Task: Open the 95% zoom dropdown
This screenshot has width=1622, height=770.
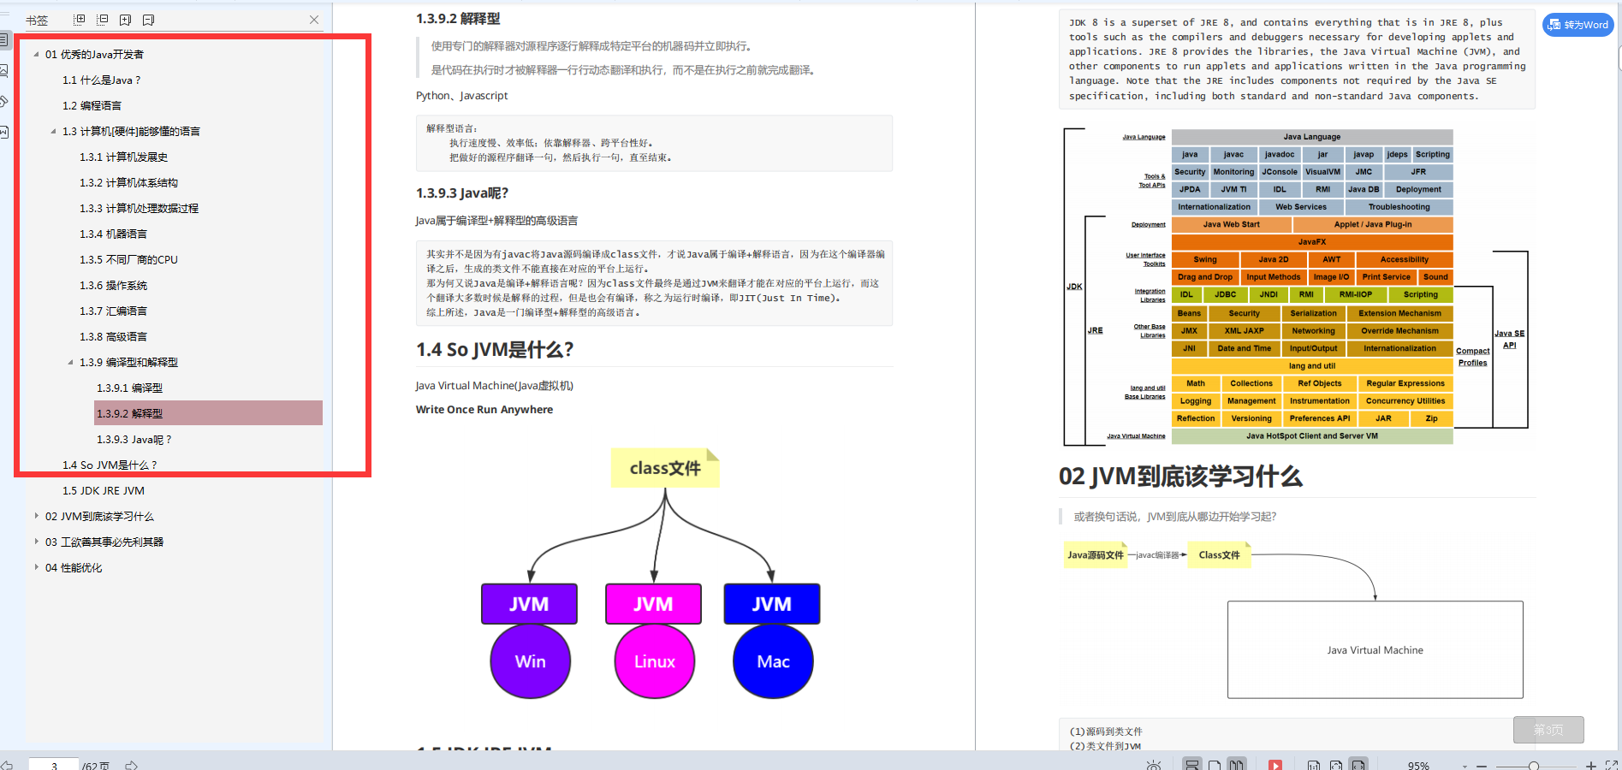Action: click(1465, 766)
